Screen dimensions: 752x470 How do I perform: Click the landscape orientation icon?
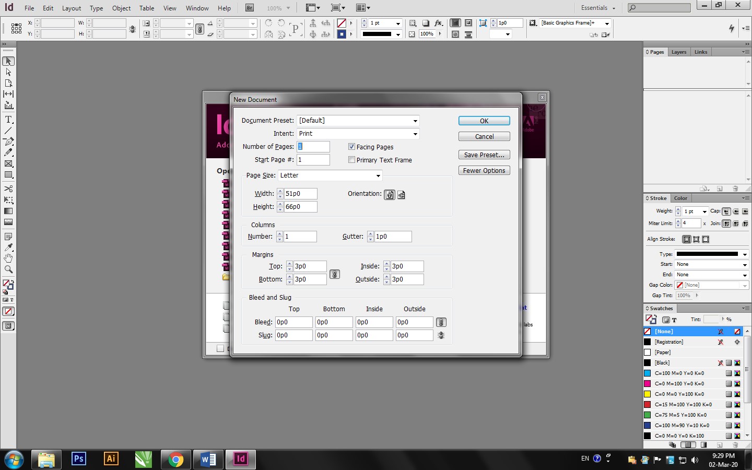click(401, 195)
